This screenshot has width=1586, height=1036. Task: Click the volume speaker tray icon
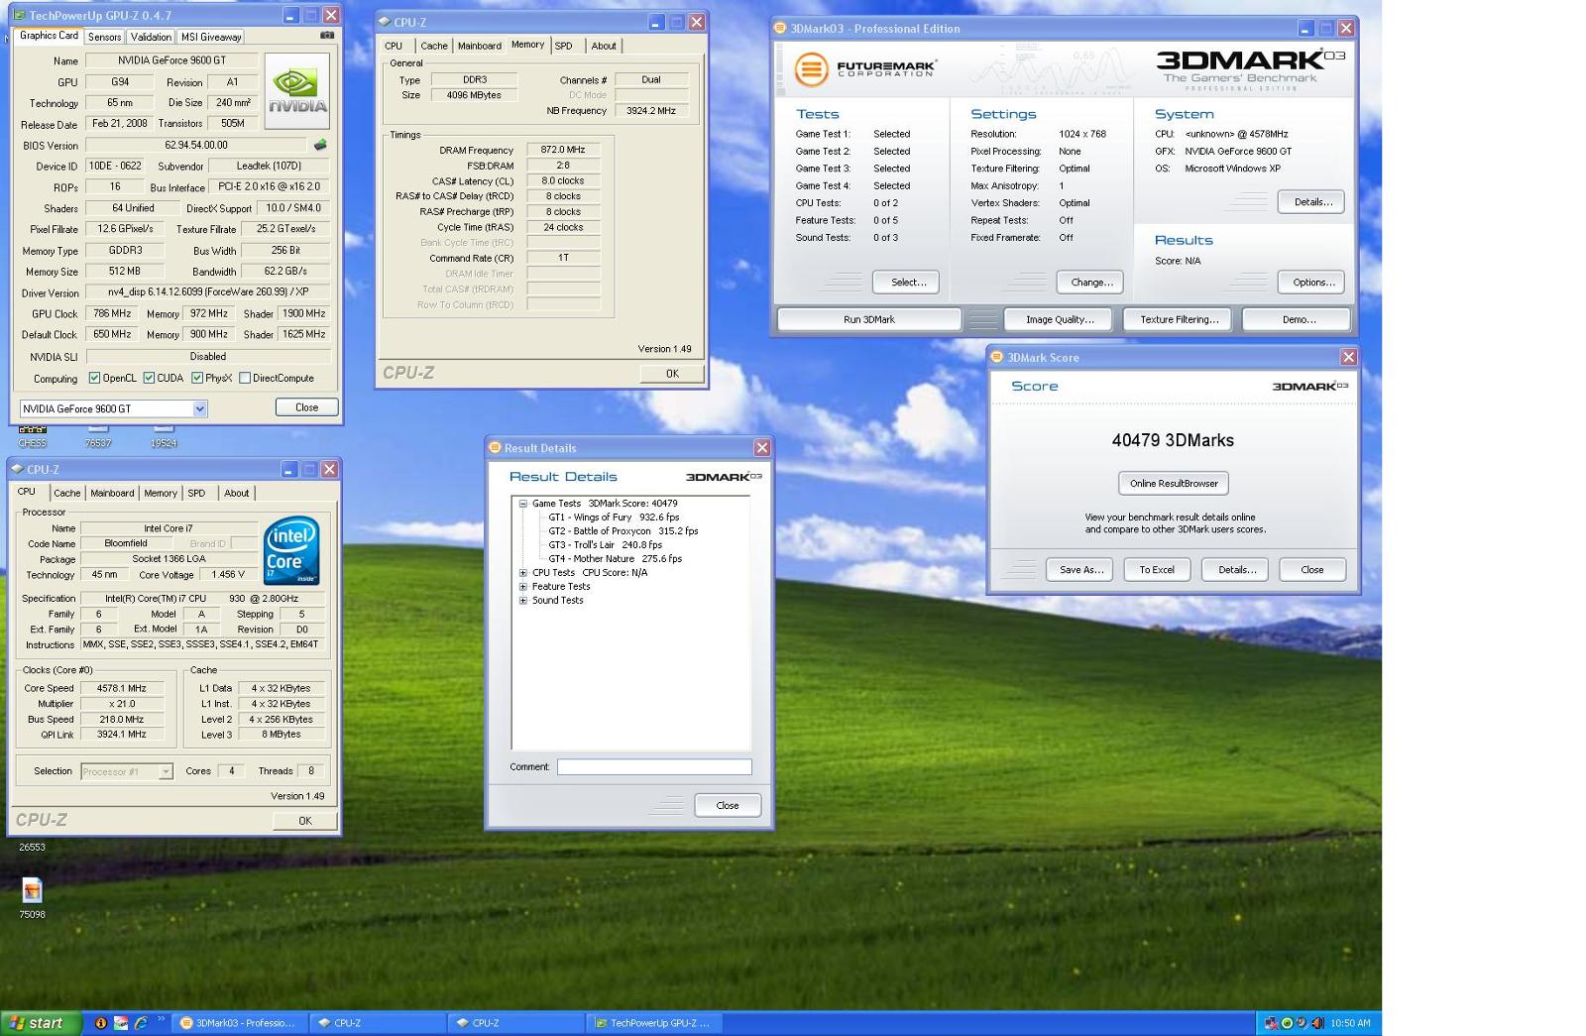click(1317, 1023)
